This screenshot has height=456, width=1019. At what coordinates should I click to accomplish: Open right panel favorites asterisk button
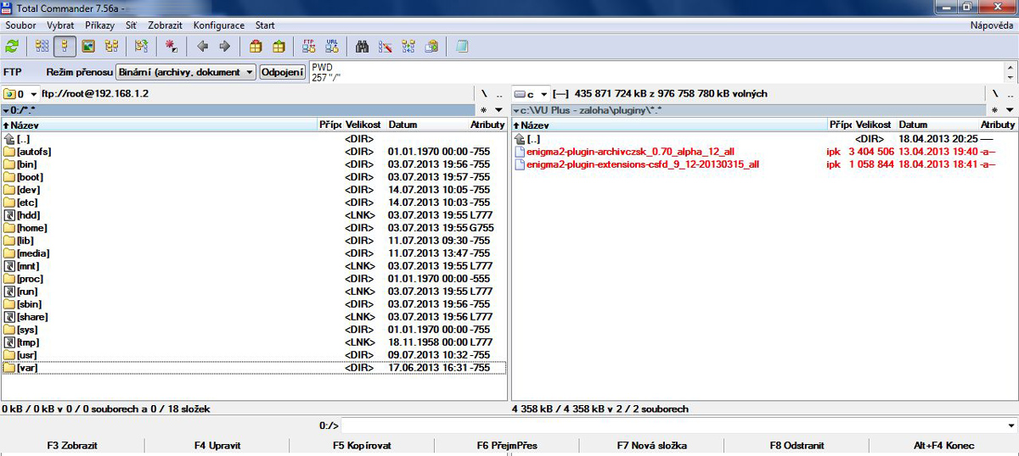[994, 110]
